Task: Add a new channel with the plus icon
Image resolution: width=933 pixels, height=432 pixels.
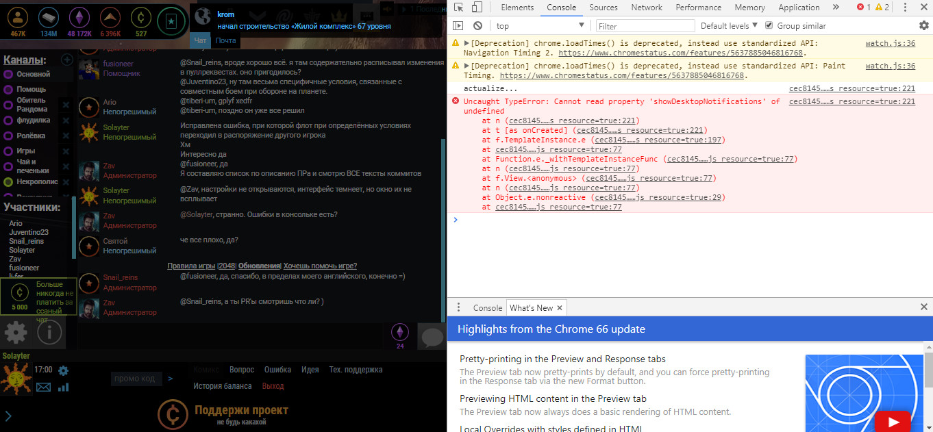Action: point(67,60)
